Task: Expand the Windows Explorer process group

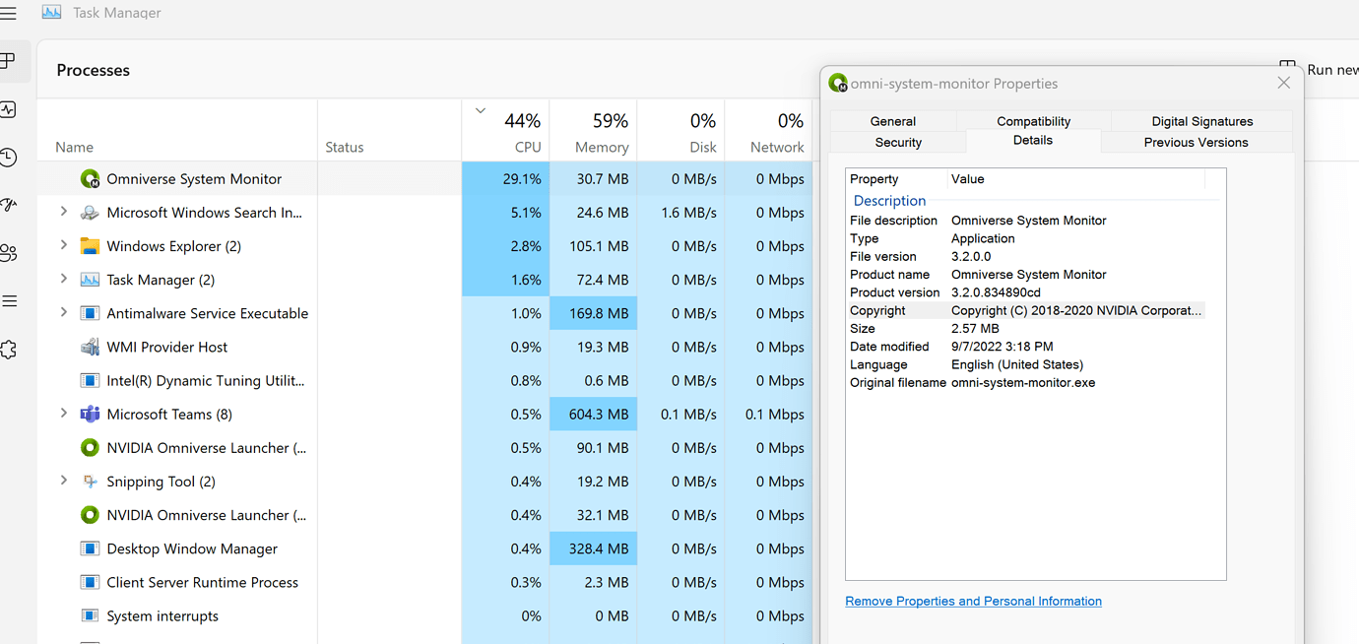Action: [x=63, y=245]
